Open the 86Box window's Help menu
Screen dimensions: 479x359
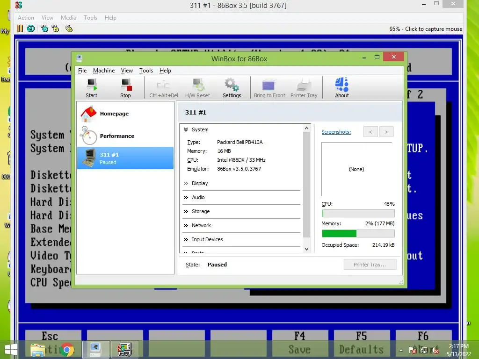pos(110,18)
